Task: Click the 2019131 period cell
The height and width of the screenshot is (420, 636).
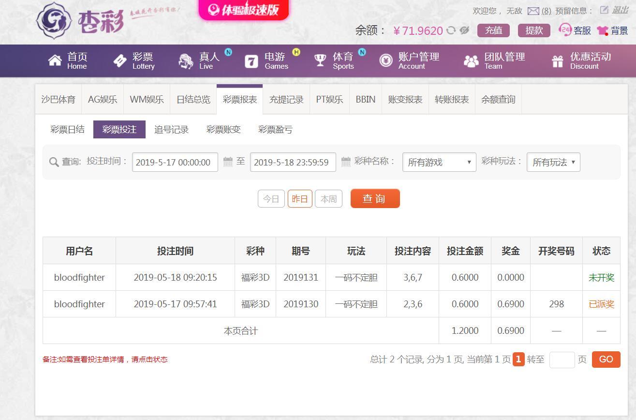Action: (301, 278)
